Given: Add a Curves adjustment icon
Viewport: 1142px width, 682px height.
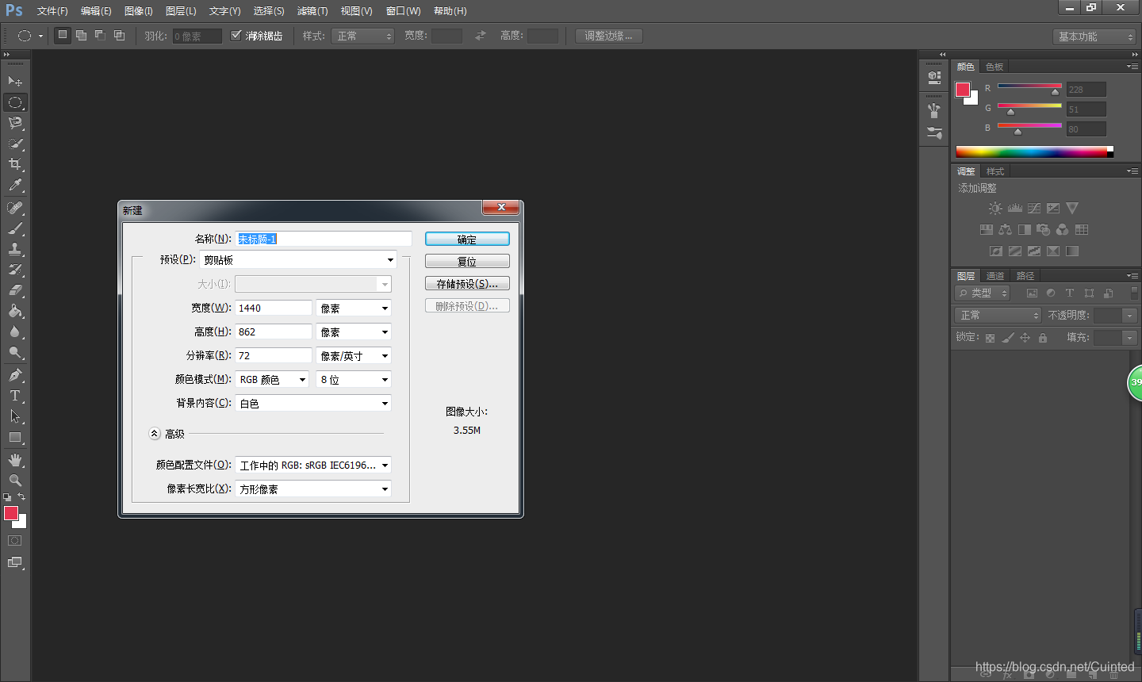Looking at the screenshot, I should [x=1034, y=209].
